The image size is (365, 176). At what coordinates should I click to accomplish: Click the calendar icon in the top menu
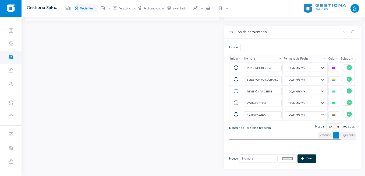click(x=102, y=8)
